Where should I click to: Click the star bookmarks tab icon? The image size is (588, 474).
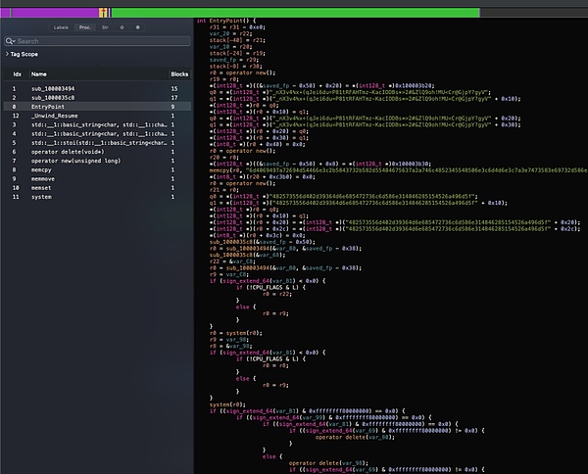[122, 28]
